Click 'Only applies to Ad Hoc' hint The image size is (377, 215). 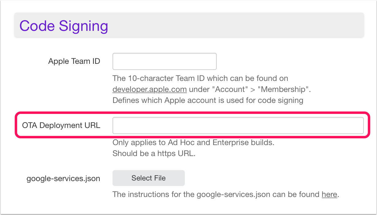tap(193, 143)
